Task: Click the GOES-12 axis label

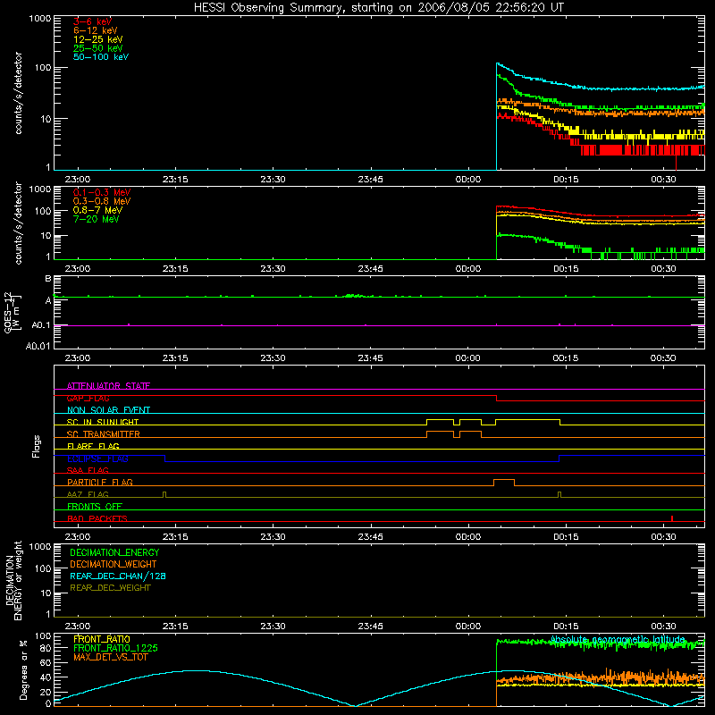Action: coord(13,312)
